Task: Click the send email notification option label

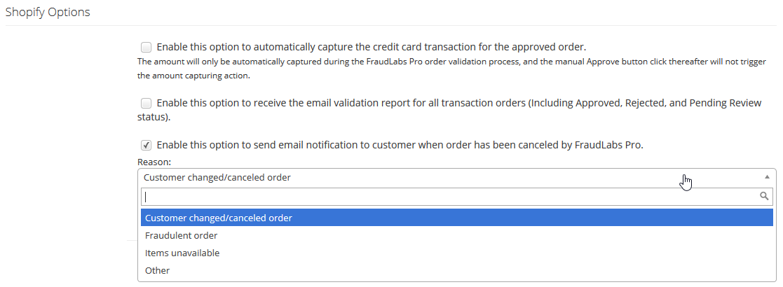Action: [x=400, y=145]
